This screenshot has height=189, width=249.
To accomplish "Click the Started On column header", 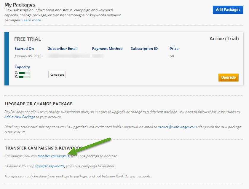I will [24, 49].
